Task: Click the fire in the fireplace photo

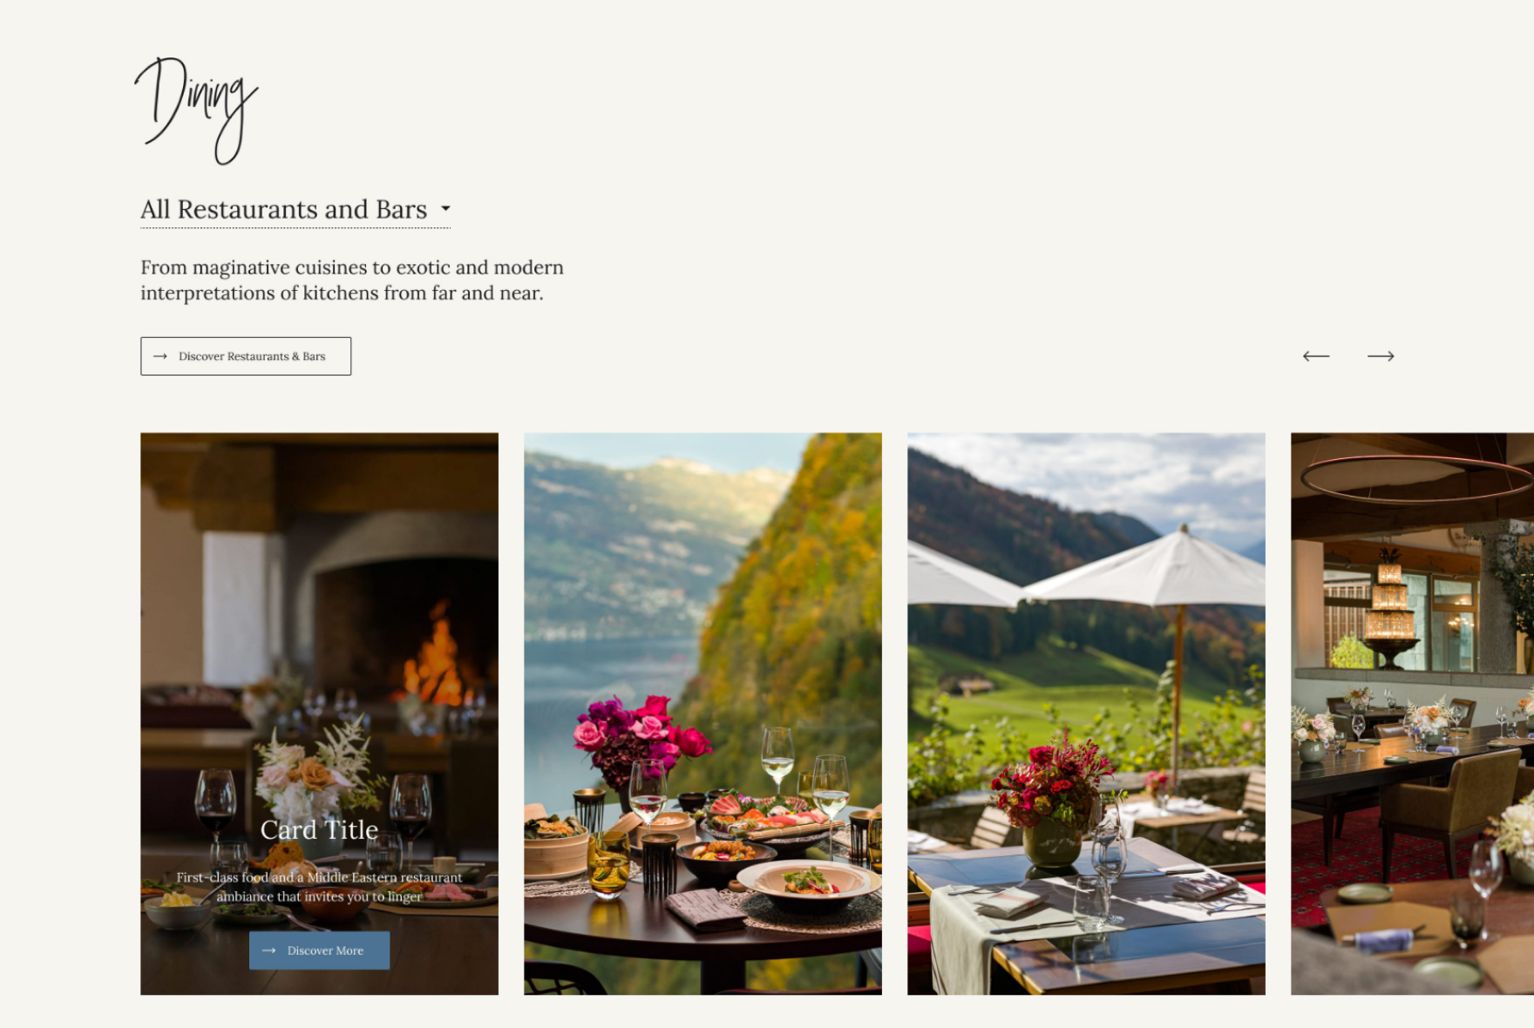Action: pos(434,658)
